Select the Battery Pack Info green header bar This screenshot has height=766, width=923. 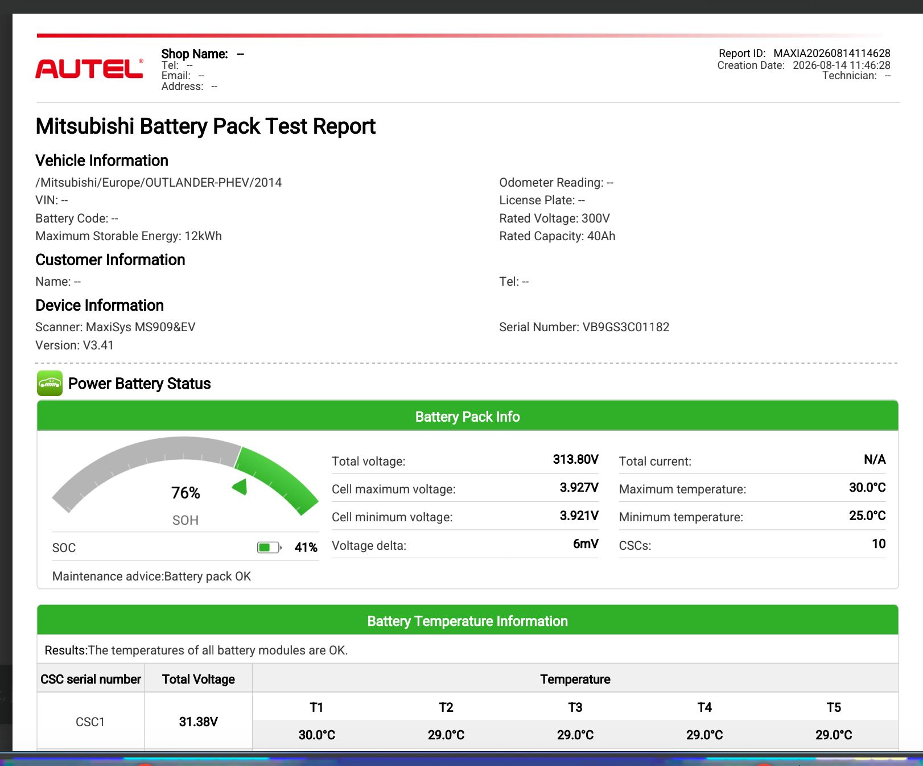[468, 417]
